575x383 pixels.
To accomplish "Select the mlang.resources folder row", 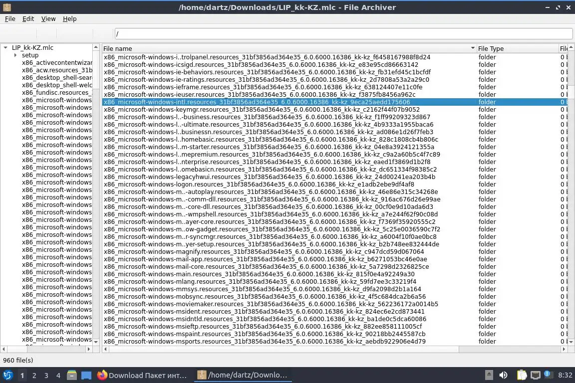I will pyautogui.click(x=335, y=281).
